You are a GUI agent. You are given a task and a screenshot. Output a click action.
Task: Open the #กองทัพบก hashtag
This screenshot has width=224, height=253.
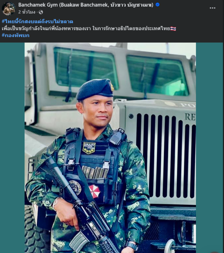pos(15,35)
